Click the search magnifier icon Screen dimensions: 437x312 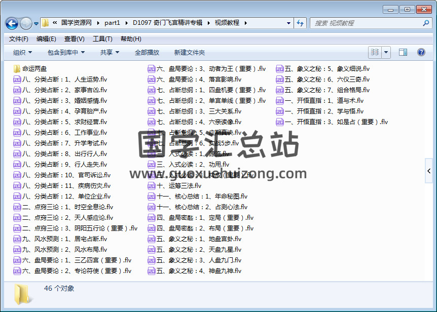tap(426, 23)
